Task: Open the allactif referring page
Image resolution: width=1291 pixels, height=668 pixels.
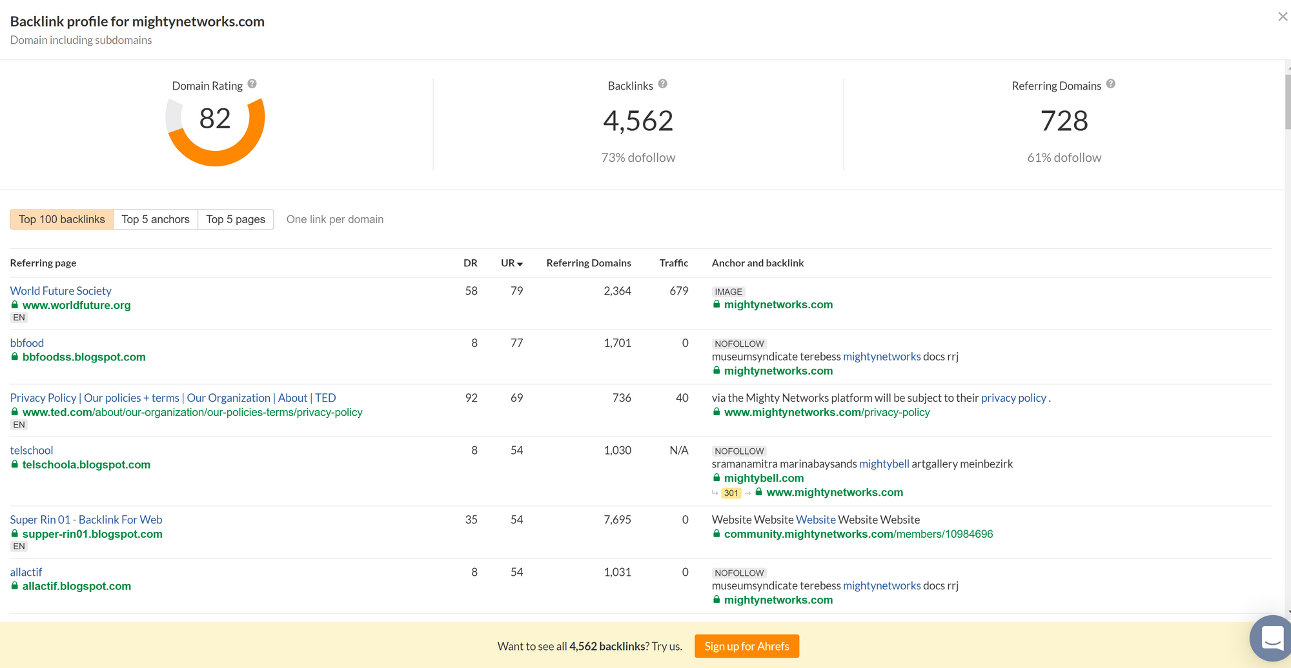Action: 26,572
